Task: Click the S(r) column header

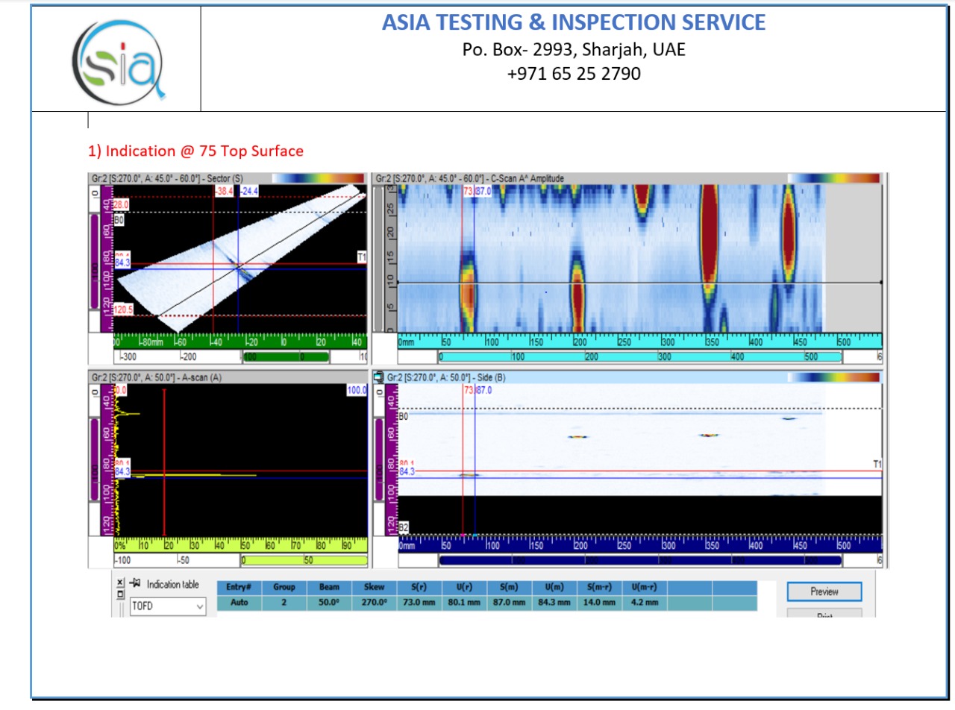Action: (x=419, y=587)
